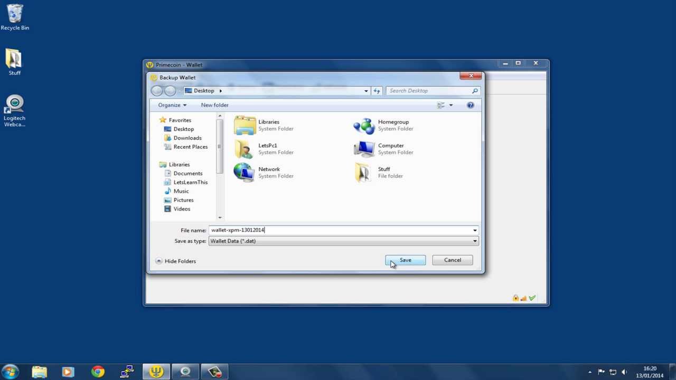Select Recent Places in navigation pane
This screenshot has width=676, height=380.
click(x=186, y=147)
